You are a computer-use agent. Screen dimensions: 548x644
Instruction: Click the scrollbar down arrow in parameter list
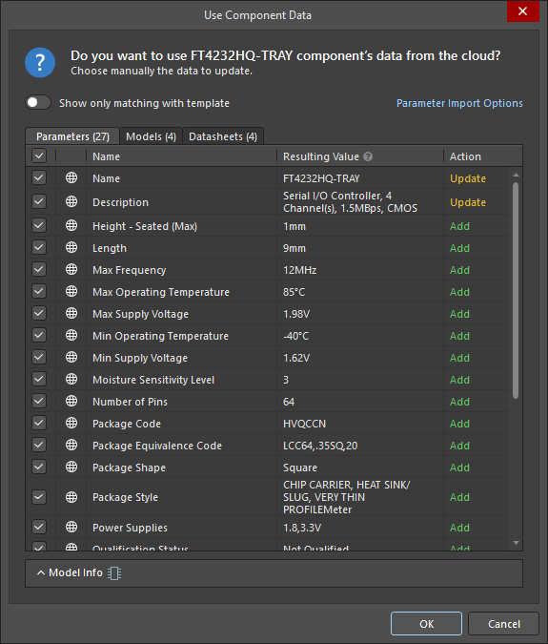coord(516,543)
